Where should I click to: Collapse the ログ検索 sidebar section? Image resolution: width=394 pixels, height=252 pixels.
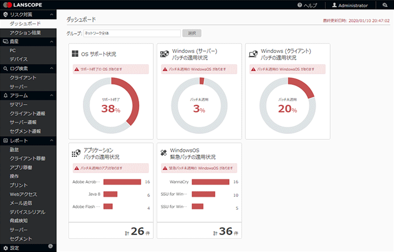(x=51, y=69)
